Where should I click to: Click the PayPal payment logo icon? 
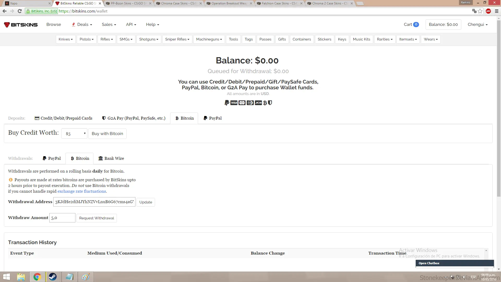click(x=227, y=103)
